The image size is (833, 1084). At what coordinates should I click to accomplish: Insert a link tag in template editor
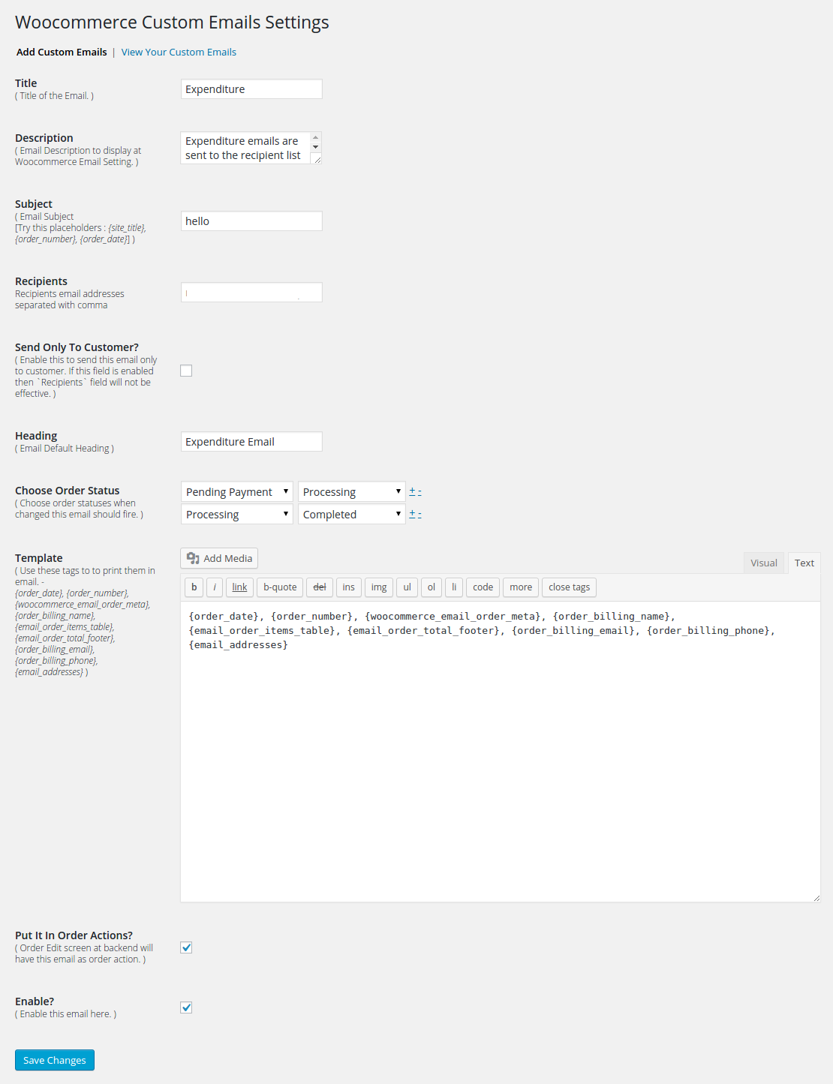pos(239,587)
